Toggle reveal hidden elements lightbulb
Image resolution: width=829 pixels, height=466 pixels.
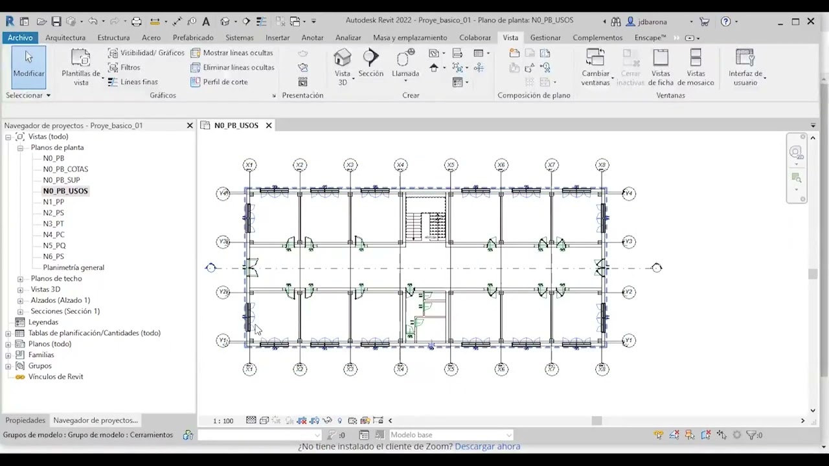(x=339, y=421)
